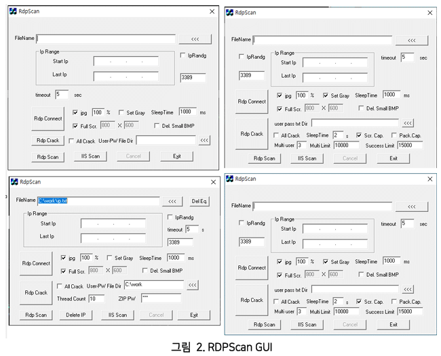
Task: Close the bottom-left RdpScan window
Action: pos(214,182)
